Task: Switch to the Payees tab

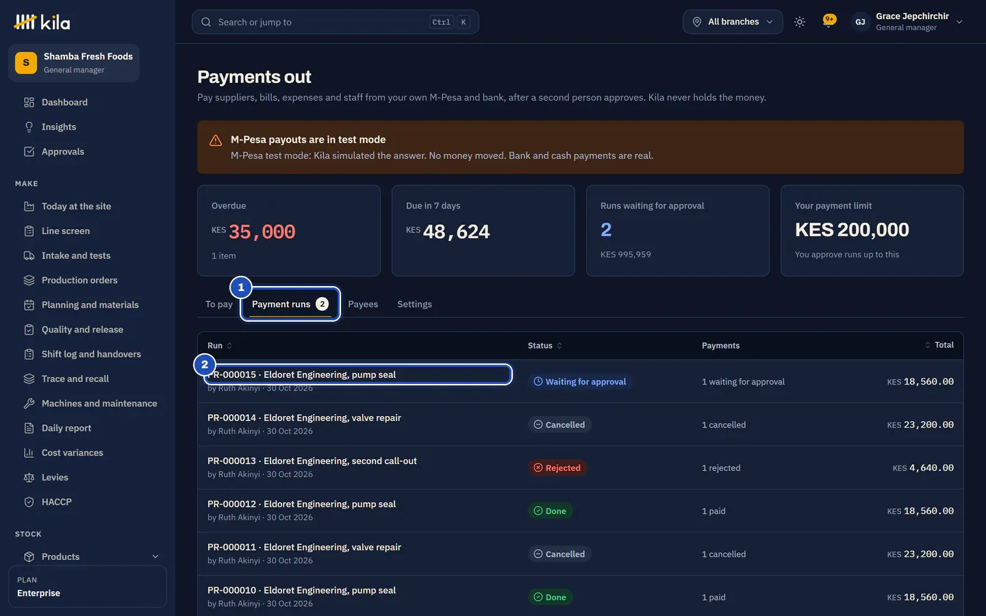Action: tap(363, 304)
